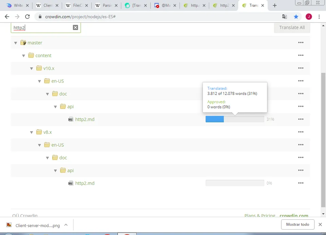This screenshot has height=235, width=326.
Task: Open download options chevron for Client-server-mod png
Action: click(x=66, y=225)
